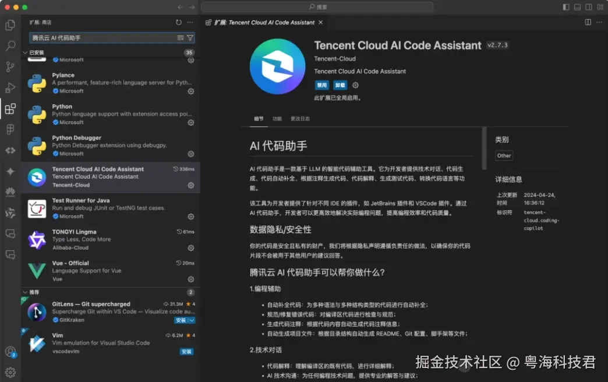
Task: Refresh the extensions marketplace list
Action: (178, 23)
